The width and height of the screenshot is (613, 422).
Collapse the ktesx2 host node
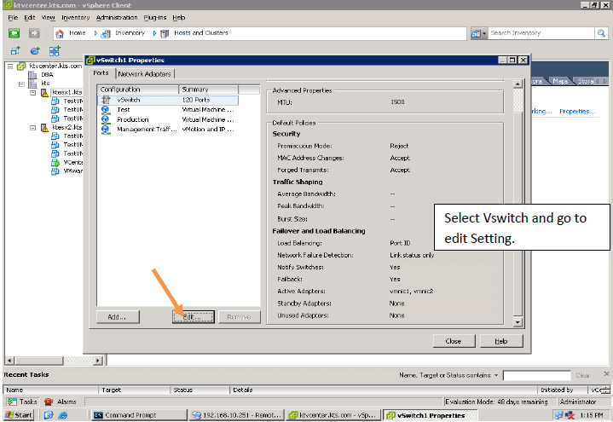coord(33,128)
